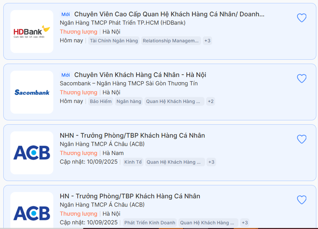Click the ACB logo on the Hà Nội job
318x229 pixels.
(x=32, y=210)
